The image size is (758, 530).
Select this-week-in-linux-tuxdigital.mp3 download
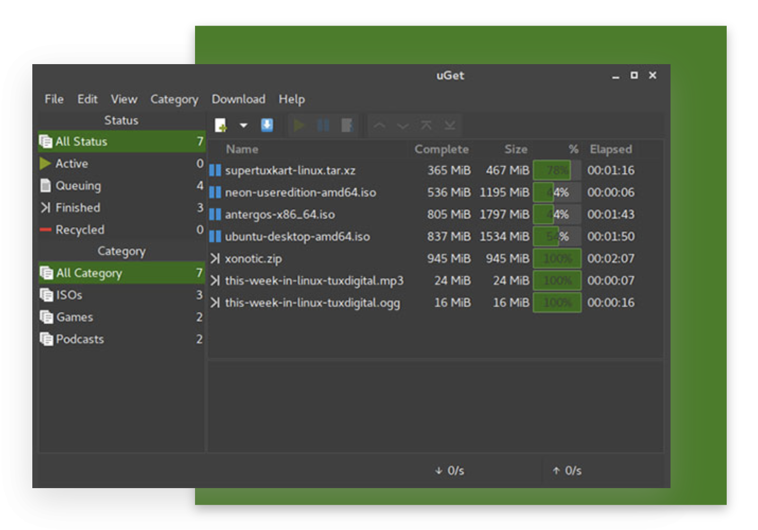click(435, 280)
